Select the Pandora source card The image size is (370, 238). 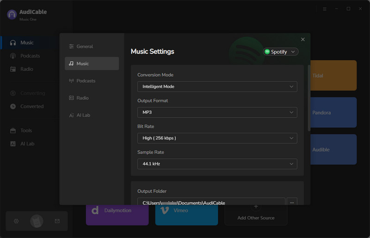[333, 113]
